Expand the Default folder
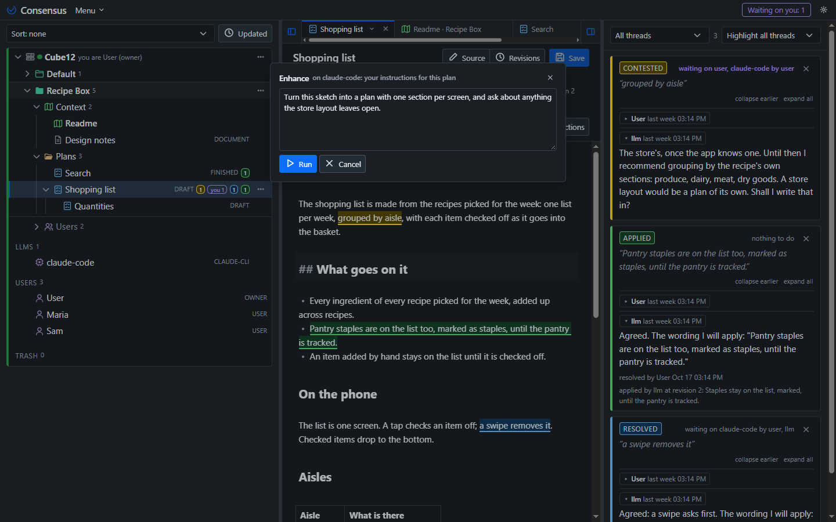 coord(27,74)
